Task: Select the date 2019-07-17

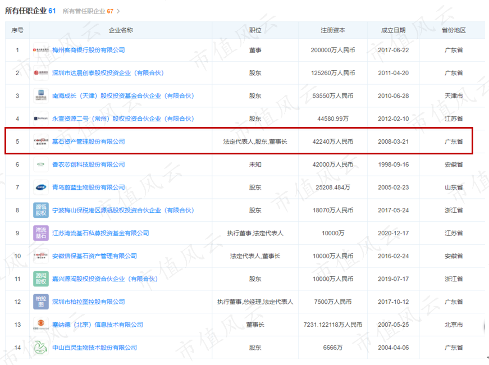Action: coord(393,279)
